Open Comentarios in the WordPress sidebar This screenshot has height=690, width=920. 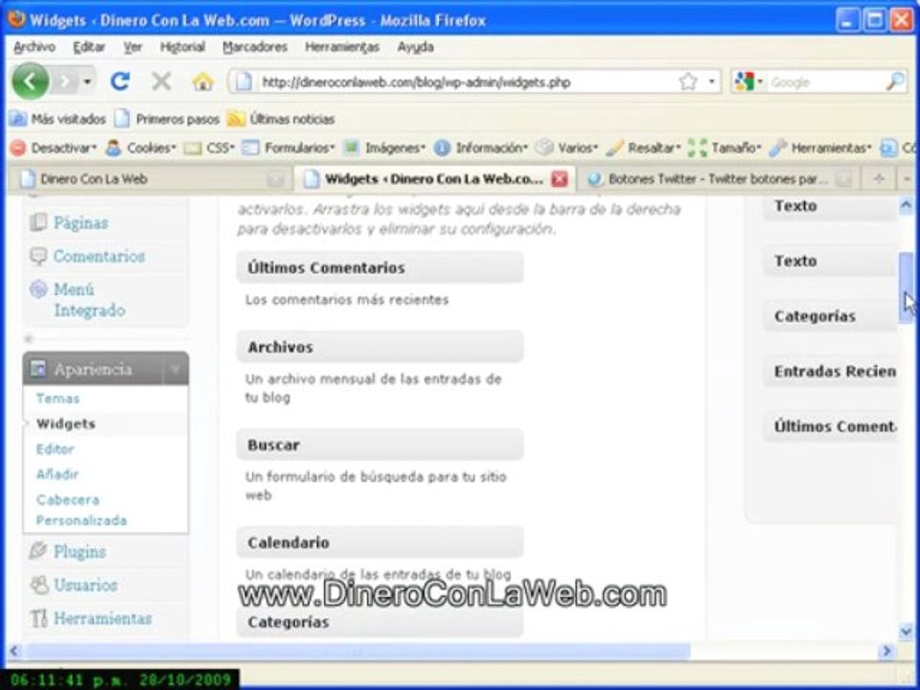click(x=99, y=257)
